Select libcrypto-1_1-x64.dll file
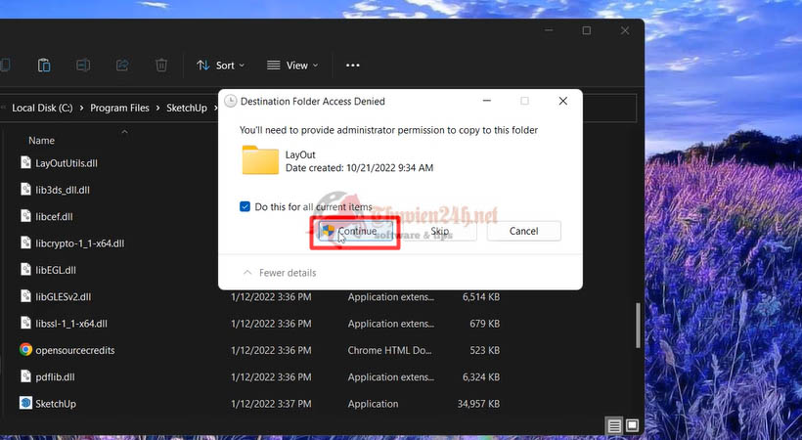This screenshot has width=802, height=440. [80, 243]
